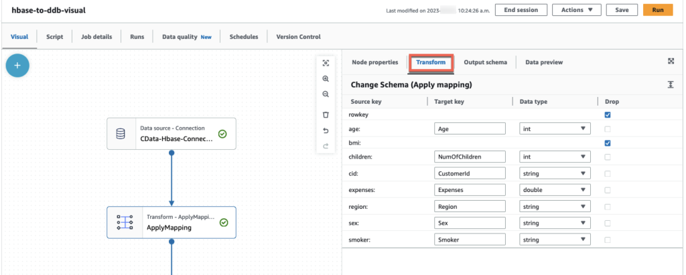Image resolution: width=686 pixels, height=275 pixels.
Task: Edit the Region target key field
Action: [470, 207]
